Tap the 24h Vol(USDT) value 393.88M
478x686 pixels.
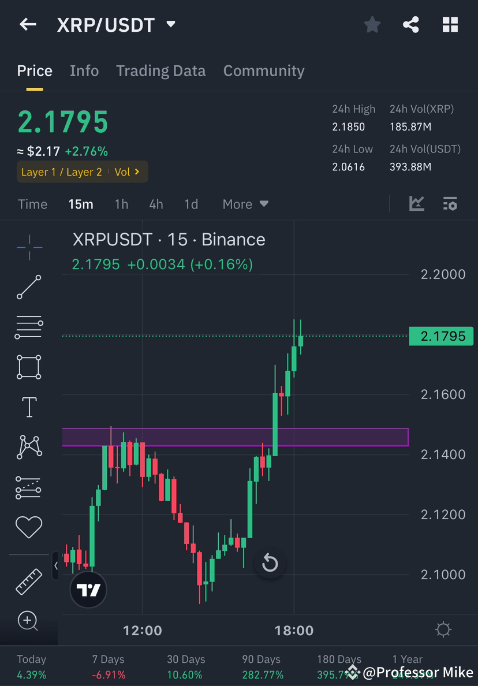click(410, 167)
